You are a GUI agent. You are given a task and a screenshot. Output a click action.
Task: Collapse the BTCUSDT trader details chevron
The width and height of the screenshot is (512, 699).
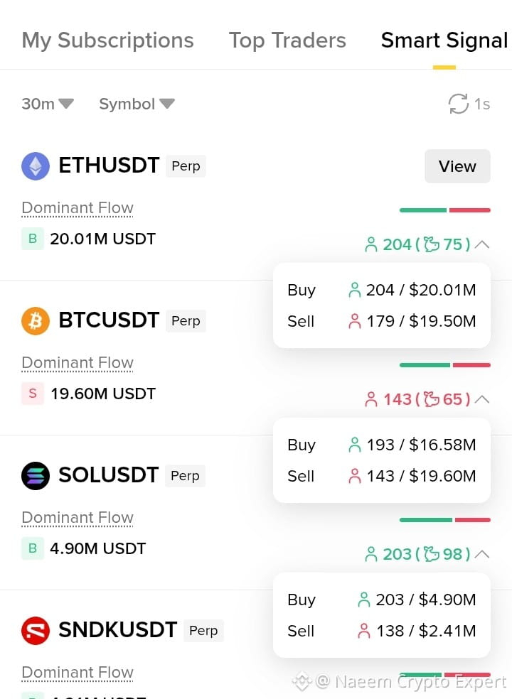coord(482,399)
